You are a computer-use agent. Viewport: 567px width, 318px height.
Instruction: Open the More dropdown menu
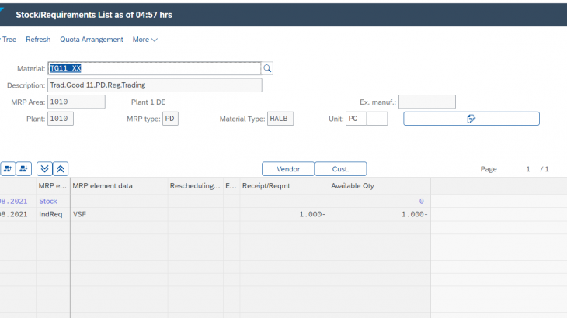[x=144, y=40]
